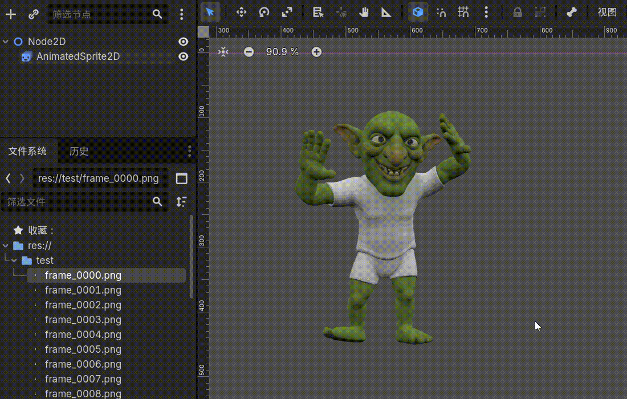Switch to 历史 tab
This screenshot has width=627, height=399.
(x=79, y=151)
